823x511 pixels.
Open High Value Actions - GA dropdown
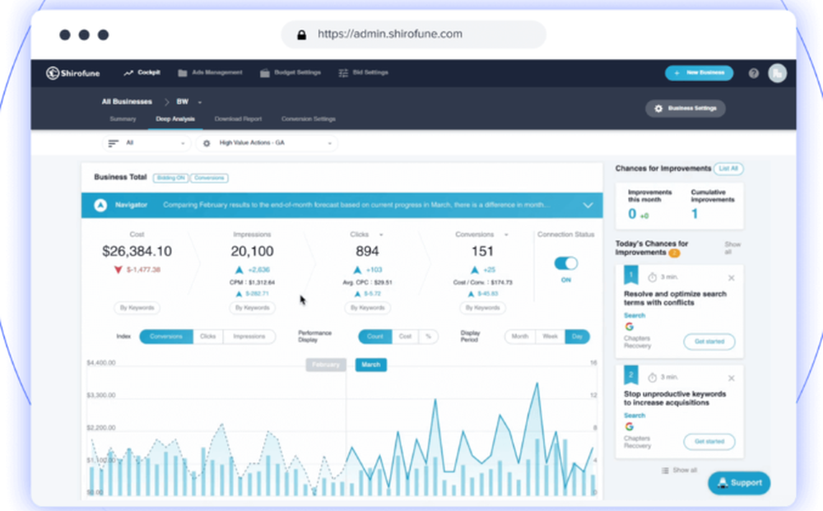(267, 143)
